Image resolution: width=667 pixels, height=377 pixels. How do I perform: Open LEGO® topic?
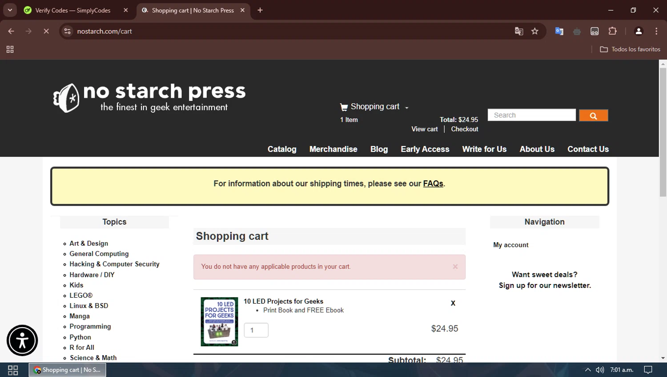coord(81,295)
